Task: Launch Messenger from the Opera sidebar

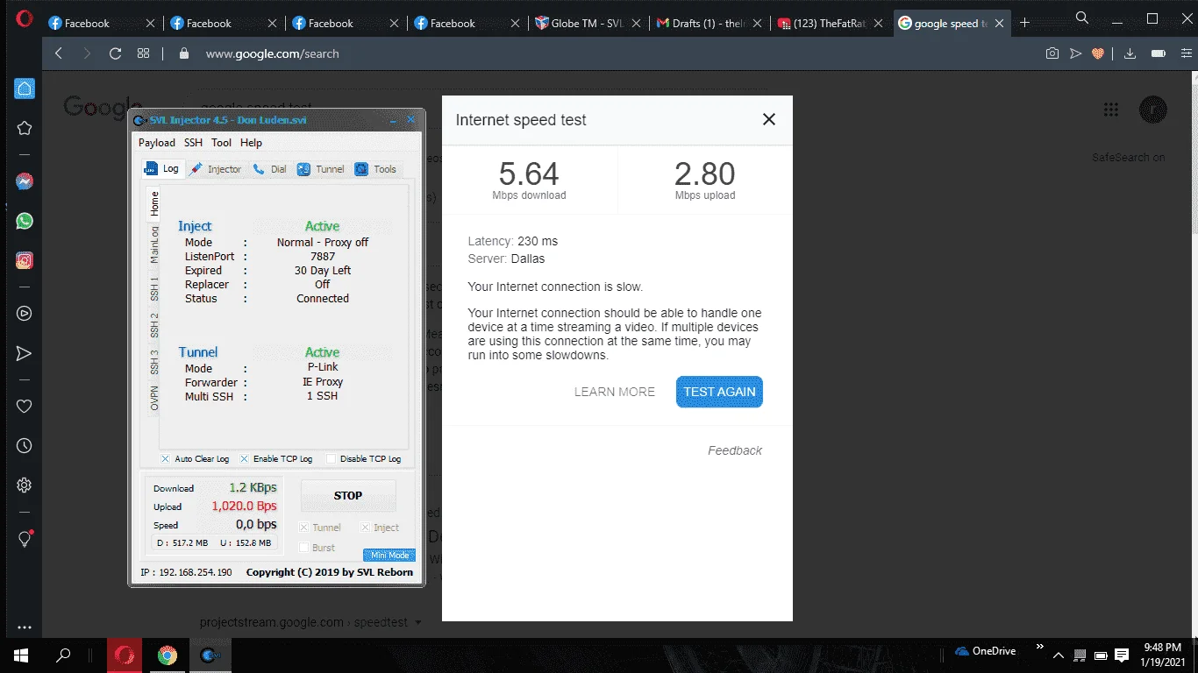Action: (25, 181)
